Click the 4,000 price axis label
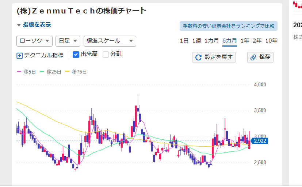This screenshot has height=187, width=302. (x=260, y=84)
